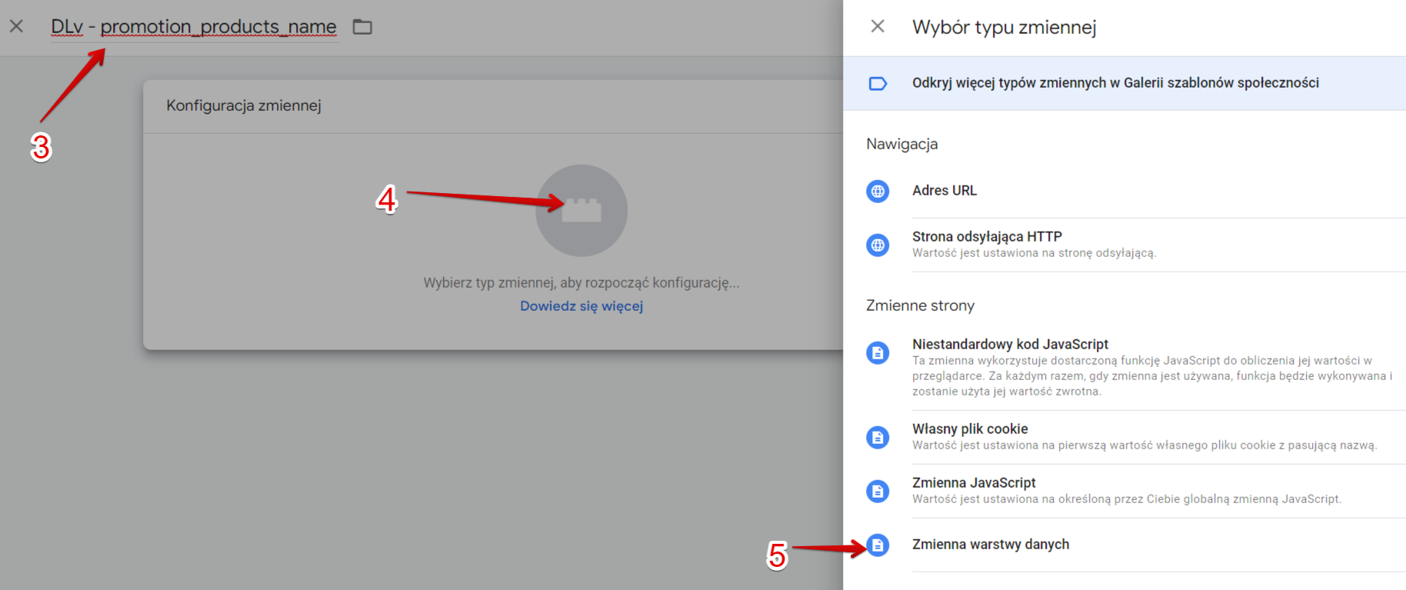Click the Zmienna JavaScript document icon
The image size is (1406, 590).
[878, 491]
